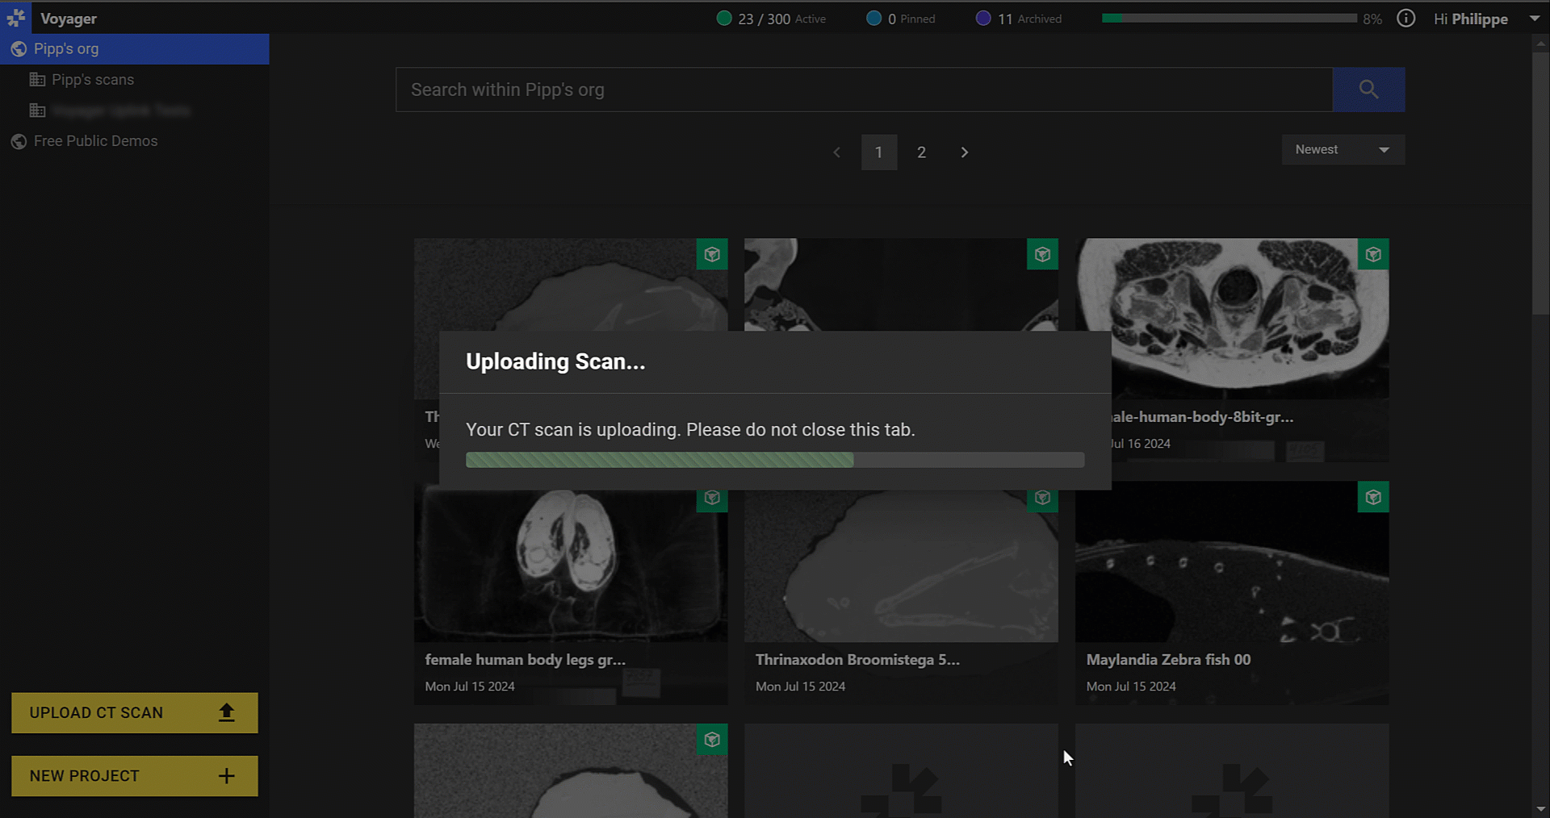Open the info circle icon
This screenshot has height=818, width=1550.
1405,19
